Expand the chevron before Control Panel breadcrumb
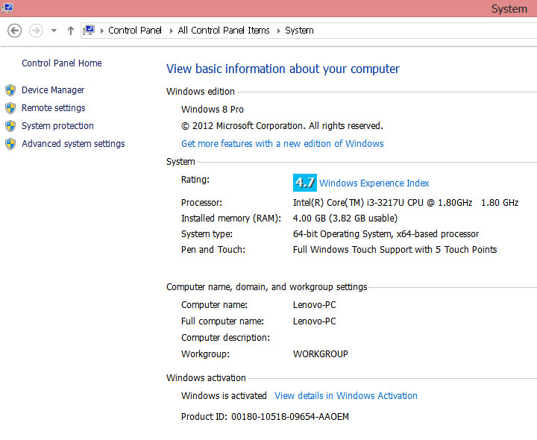Viewport: 537px width, 440px height. [x=102, y=31]
